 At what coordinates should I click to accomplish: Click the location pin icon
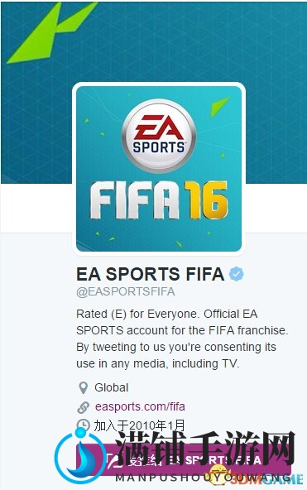tap(83, 387)
